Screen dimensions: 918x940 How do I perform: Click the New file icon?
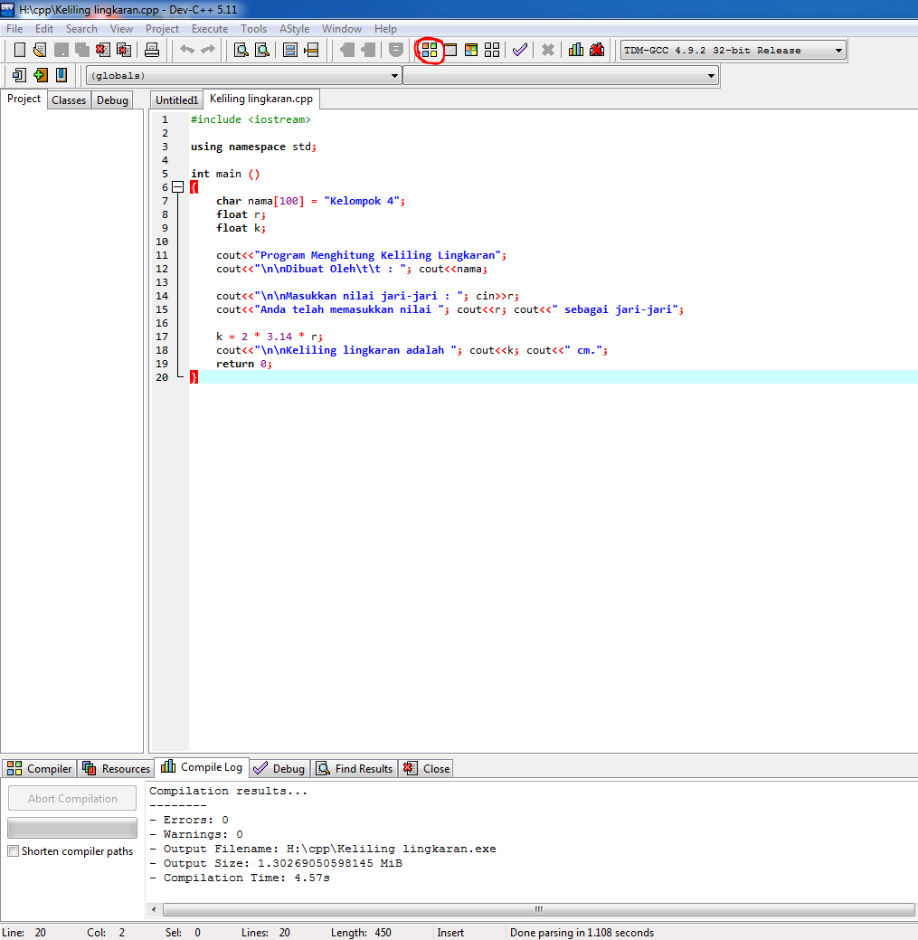coord(19,51)
